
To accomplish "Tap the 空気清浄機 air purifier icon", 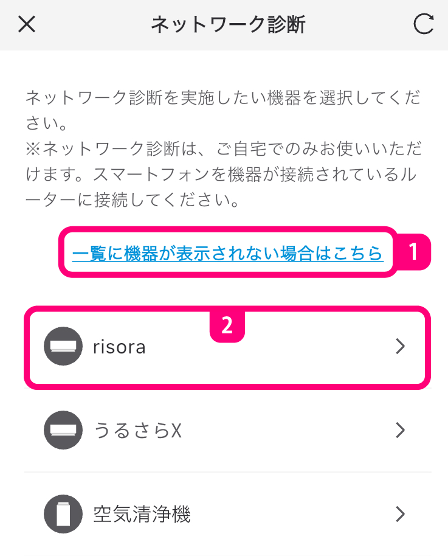I will (63, 515).
